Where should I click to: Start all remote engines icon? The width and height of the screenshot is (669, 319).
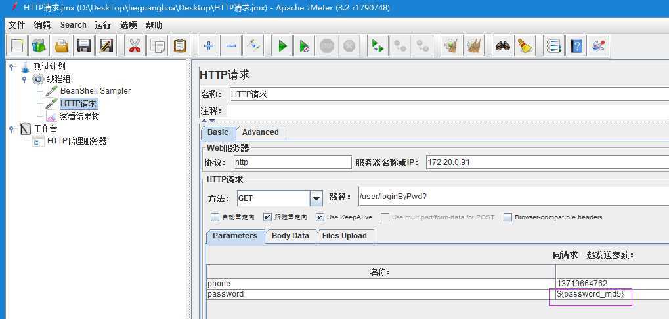point(378,46)
